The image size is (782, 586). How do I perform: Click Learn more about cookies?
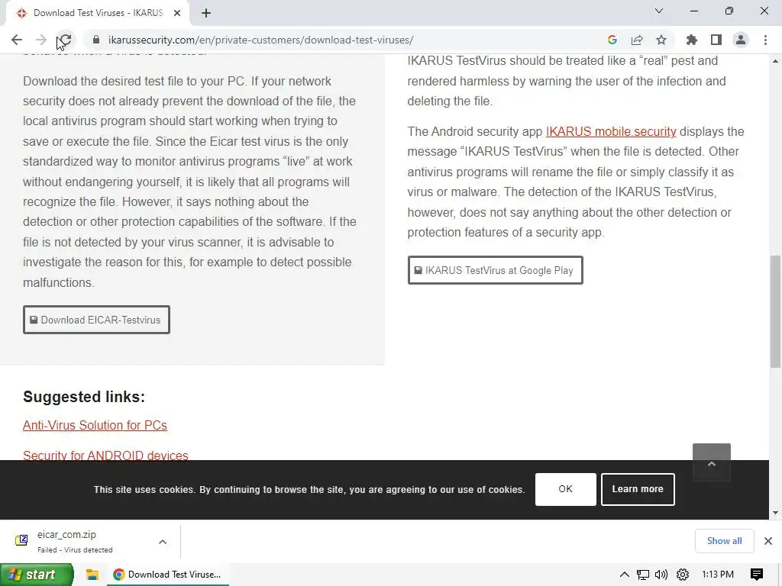[638, 489]
